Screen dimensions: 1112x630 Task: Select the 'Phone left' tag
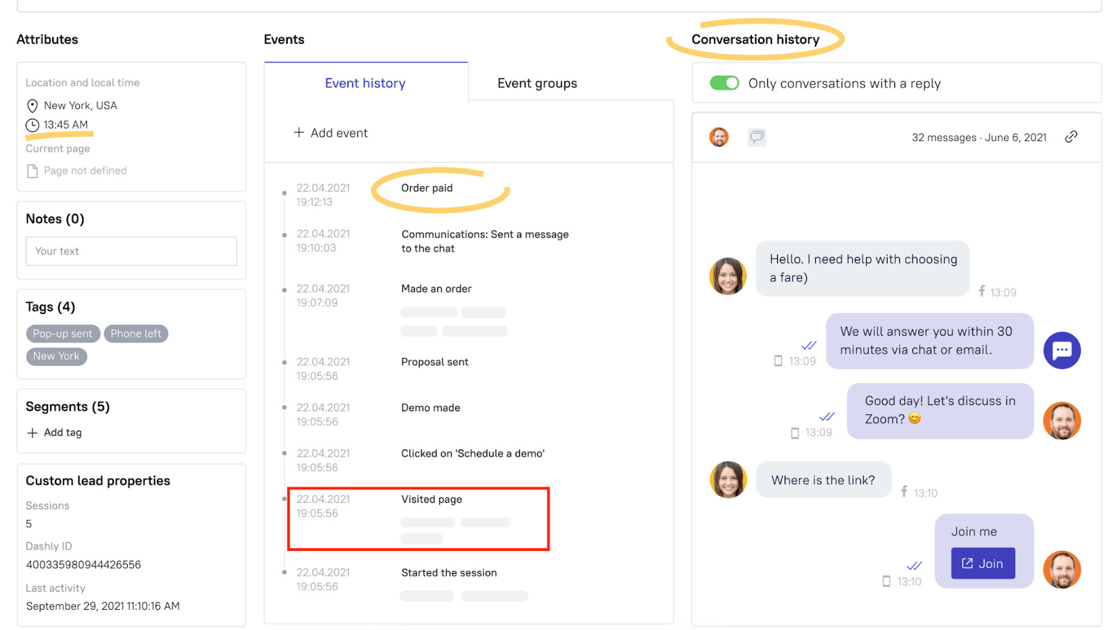pyautogui.click(x=136, y=333)
